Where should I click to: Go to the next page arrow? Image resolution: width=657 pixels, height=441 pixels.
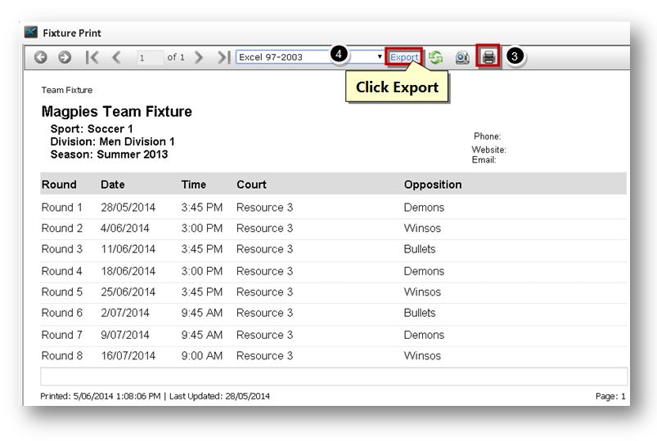(199, 57)
